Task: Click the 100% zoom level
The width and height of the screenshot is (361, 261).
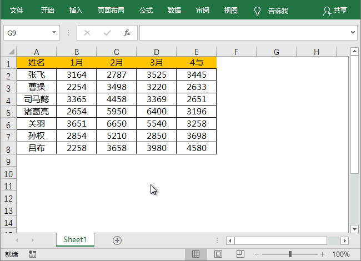Action: [x=341, y=254]
